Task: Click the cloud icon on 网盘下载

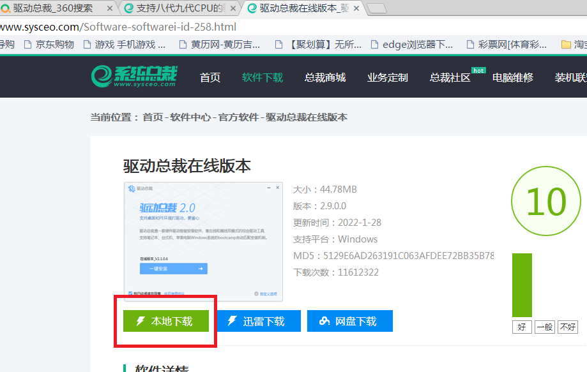Action: pos(324,321)
